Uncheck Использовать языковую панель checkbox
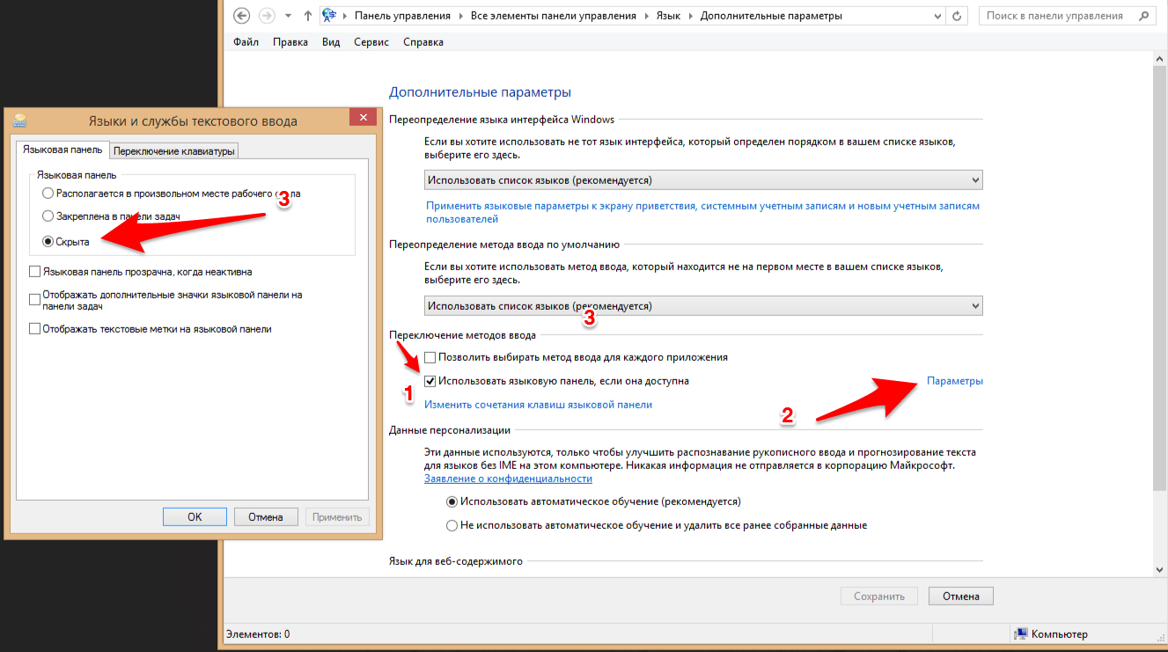Screen dimensions: 1168x652 (430, 382)
